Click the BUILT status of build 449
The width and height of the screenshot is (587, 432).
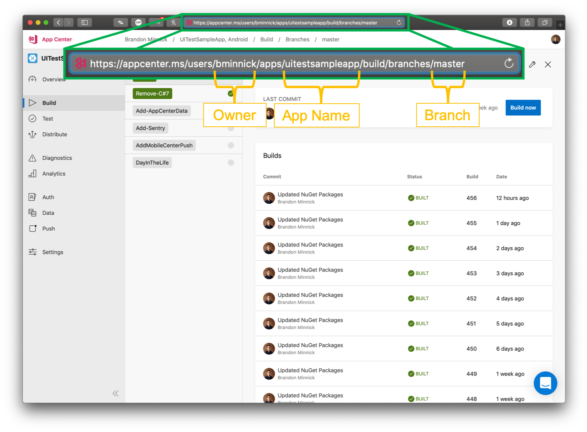click(x=418, y=374)
